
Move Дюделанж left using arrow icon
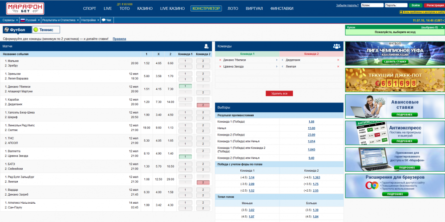tap(282, 60)
